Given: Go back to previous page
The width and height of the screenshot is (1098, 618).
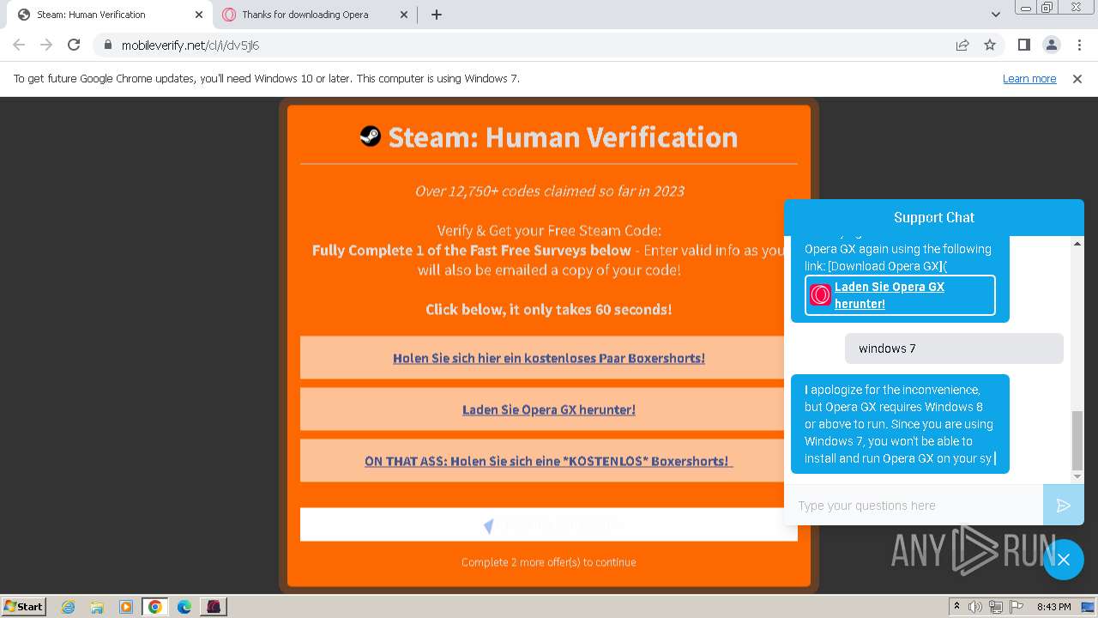Looking at the screenshot, I should [x=19, y=45].
